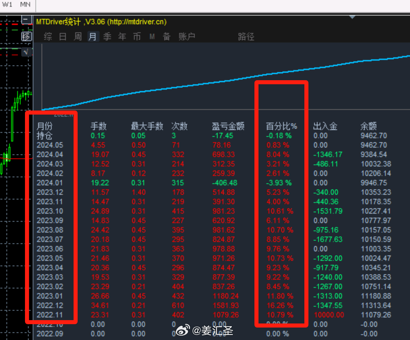This screenshot has height=340, width=410.
Task: Switch to the 日 daily statistics icon
Action: click(62, 36)
